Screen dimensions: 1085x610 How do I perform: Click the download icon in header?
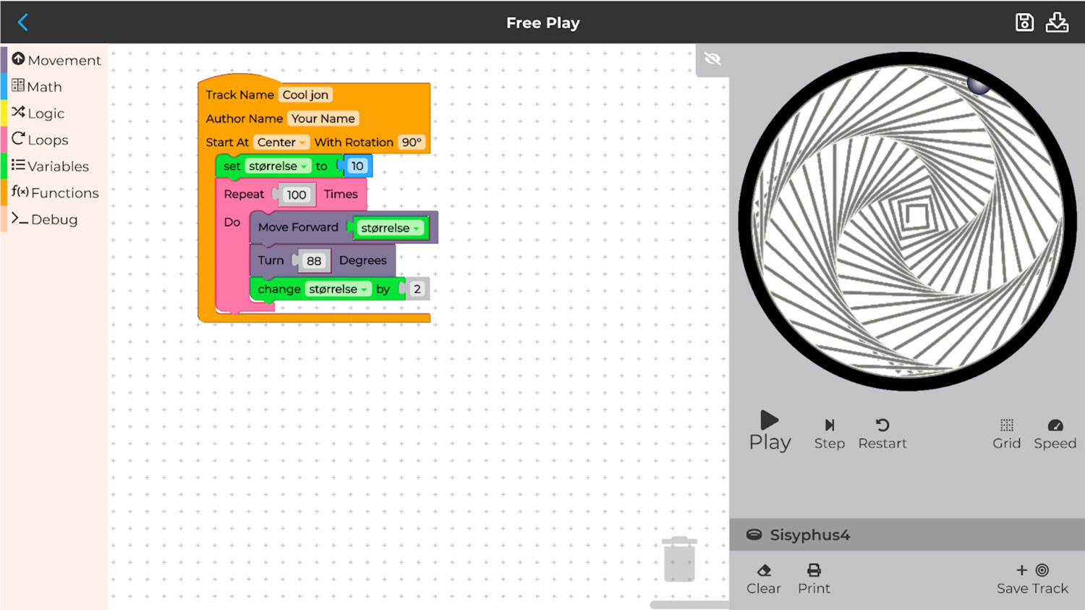[1057, 22]
